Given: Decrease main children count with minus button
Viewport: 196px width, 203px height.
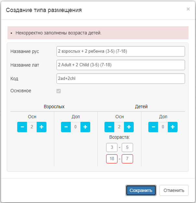Looking at the screenshot, I should (109, 127).
